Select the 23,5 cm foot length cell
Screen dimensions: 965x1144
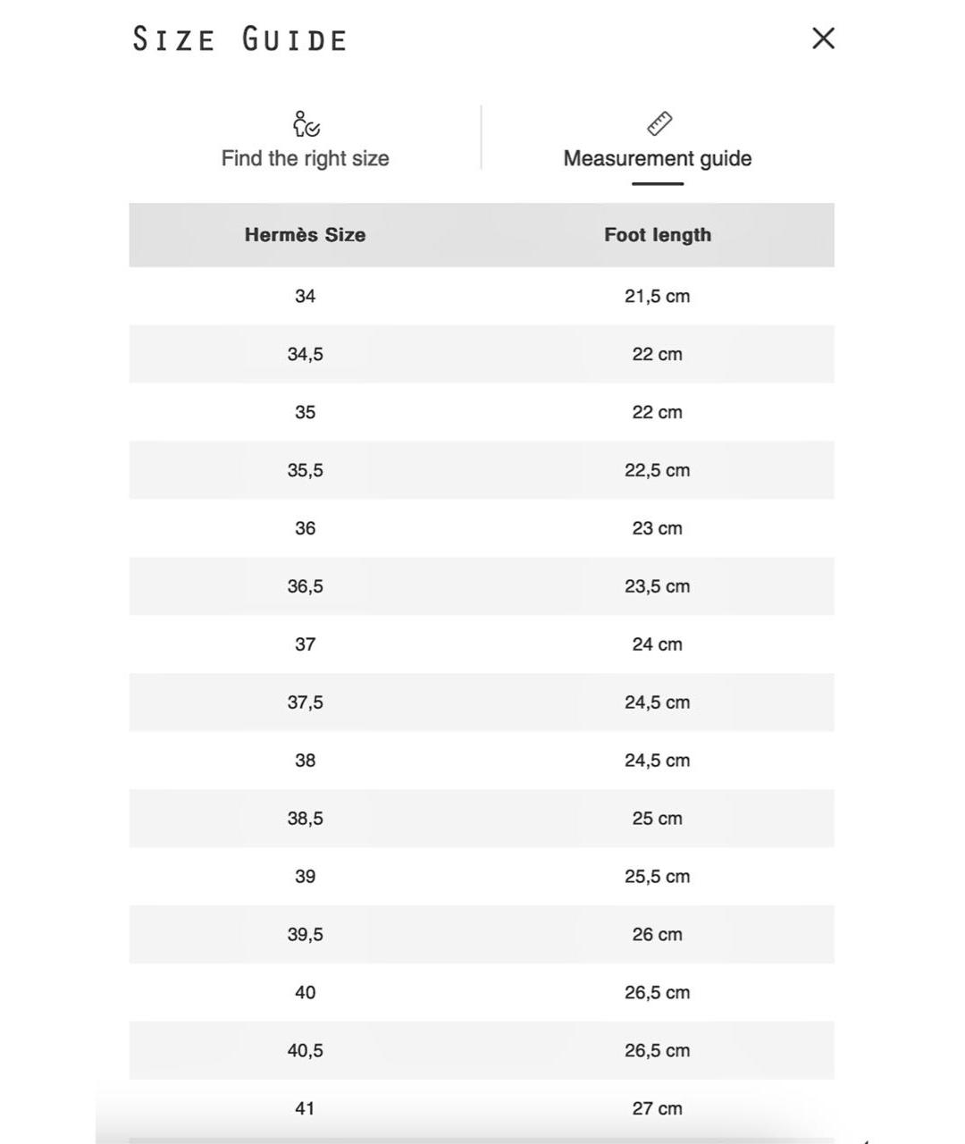click(x=657, y=586)
